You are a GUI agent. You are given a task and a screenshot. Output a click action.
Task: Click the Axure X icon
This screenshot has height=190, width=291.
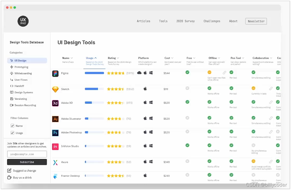tap(55, 163)
